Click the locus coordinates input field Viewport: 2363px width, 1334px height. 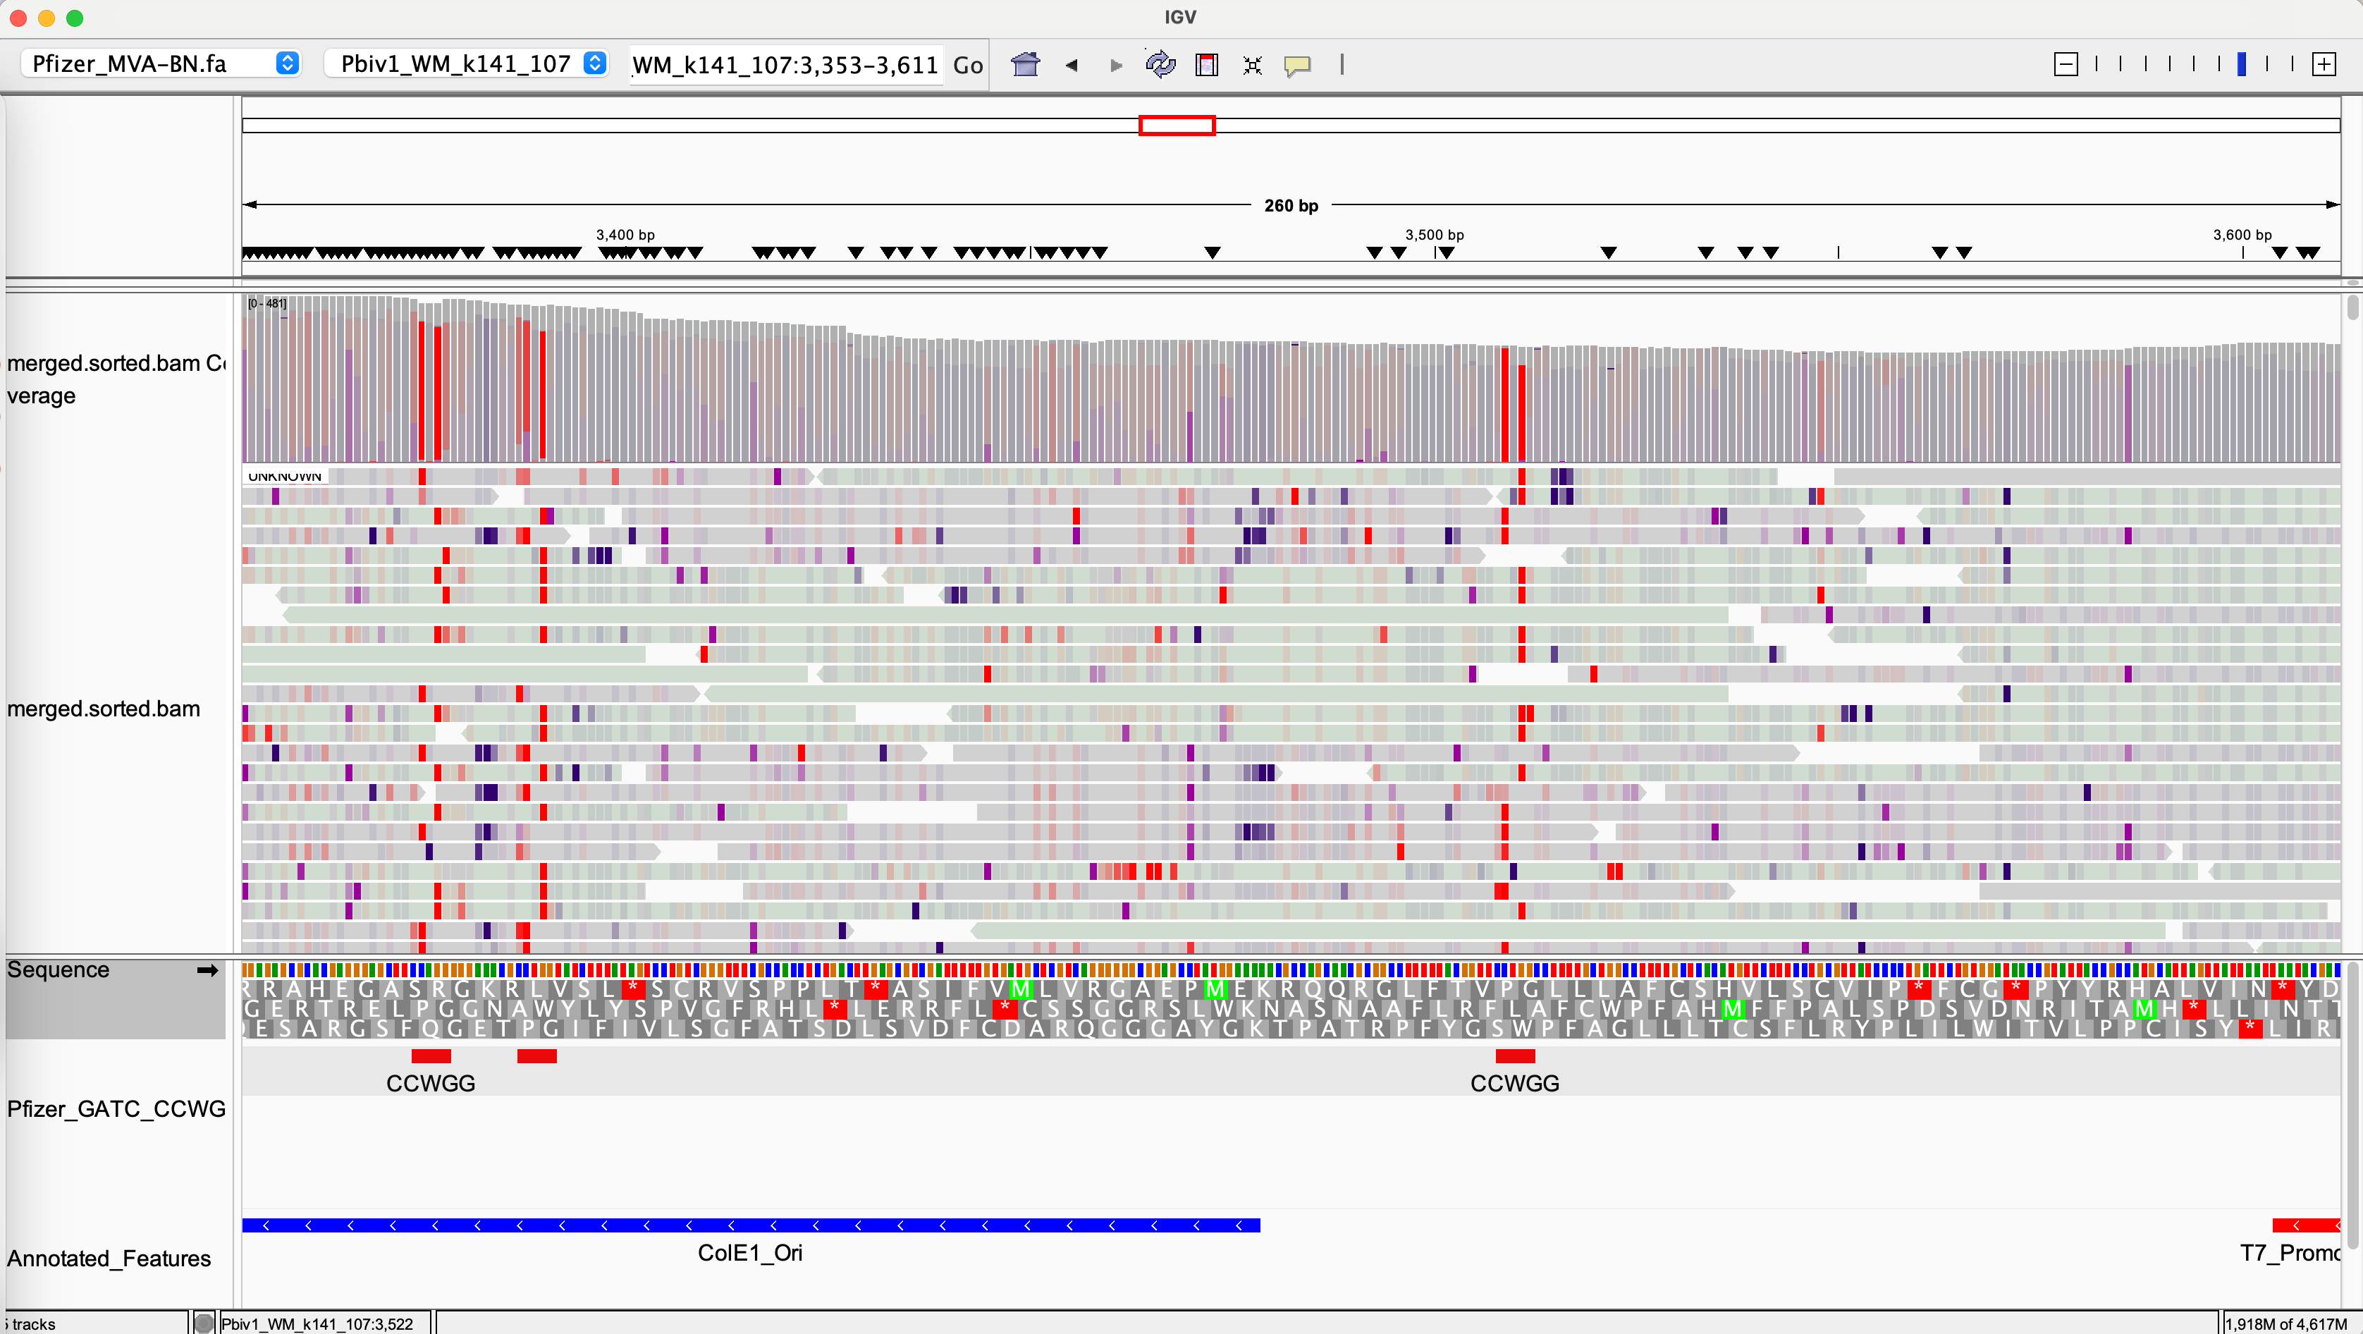coord(785,65)
